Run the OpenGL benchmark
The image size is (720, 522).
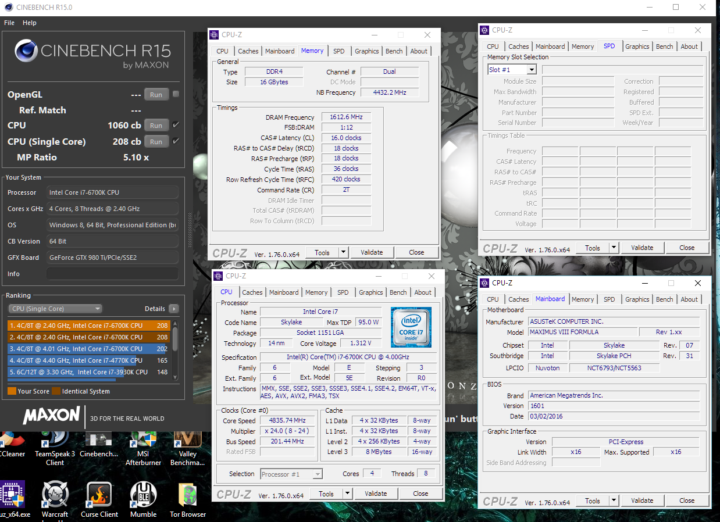pyautogui.click(x=156, y=95)
